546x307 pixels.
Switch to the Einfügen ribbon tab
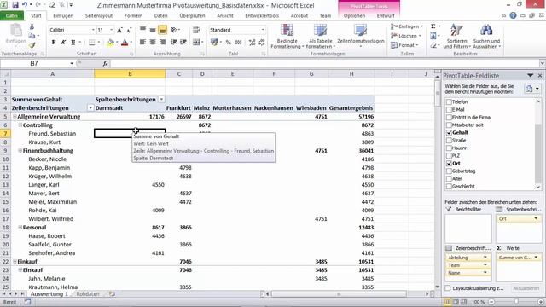[x=63, y=15]
